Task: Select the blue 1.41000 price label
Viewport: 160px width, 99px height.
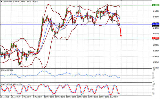Action: [x=156, y=24]
